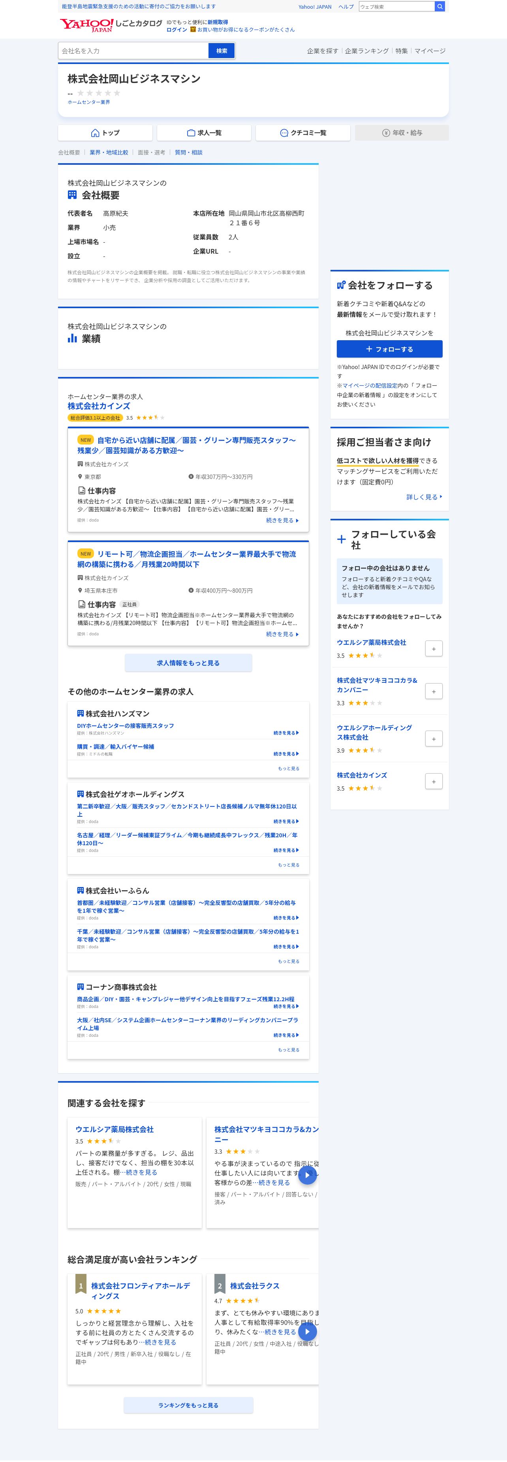
Task: Open ウエルシア薬局株式会社 in follow recommendations
Action: pyautogui.click(x=372, y=642)
